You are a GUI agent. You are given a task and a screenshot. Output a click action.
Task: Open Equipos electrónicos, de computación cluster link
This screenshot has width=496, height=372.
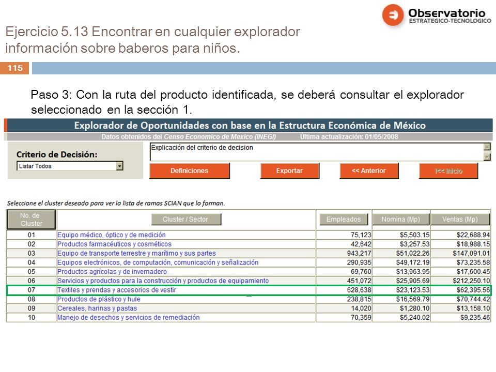tap(158, 262)
